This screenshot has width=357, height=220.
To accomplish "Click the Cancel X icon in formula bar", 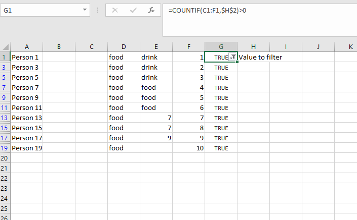I will click(x=116, y=10).
